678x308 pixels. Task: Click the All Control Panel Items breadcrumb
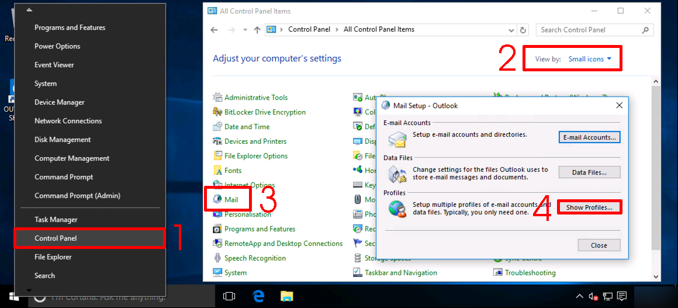(x=379, y=29)
